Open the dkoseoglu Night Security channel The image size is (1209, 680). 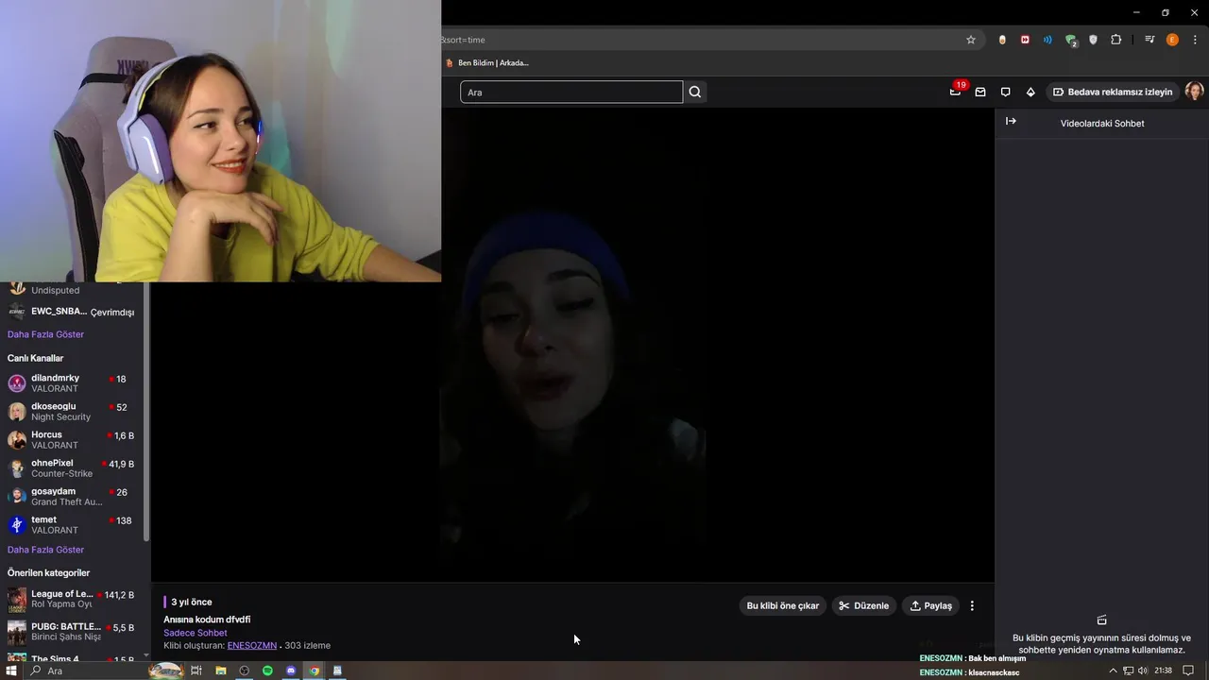[x=72, y=412]
